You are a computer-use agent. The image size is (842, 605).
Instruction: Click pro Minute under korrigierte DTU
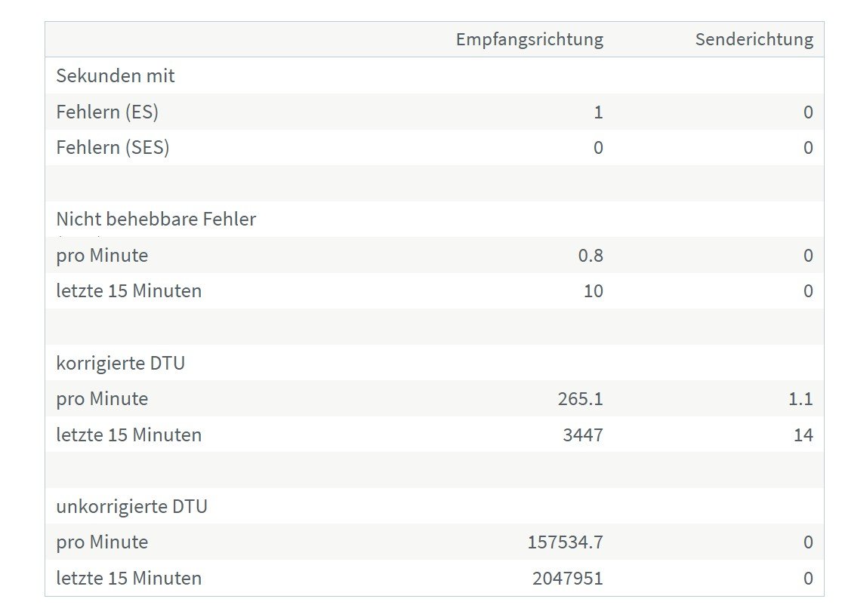point(102,398)
